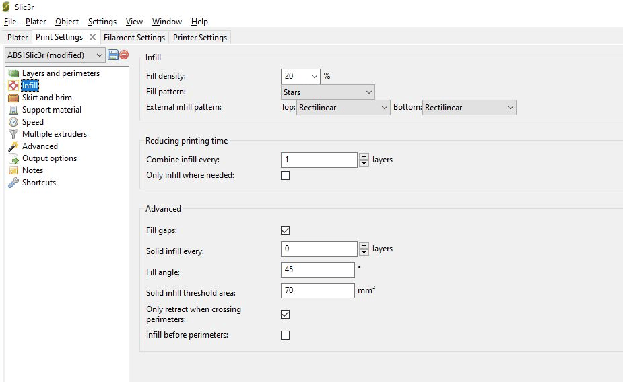Image resolution: width=623 pixels, height=382 pixels.
Task: Select Skirt and brim settings page
Action: coord(47,98)
